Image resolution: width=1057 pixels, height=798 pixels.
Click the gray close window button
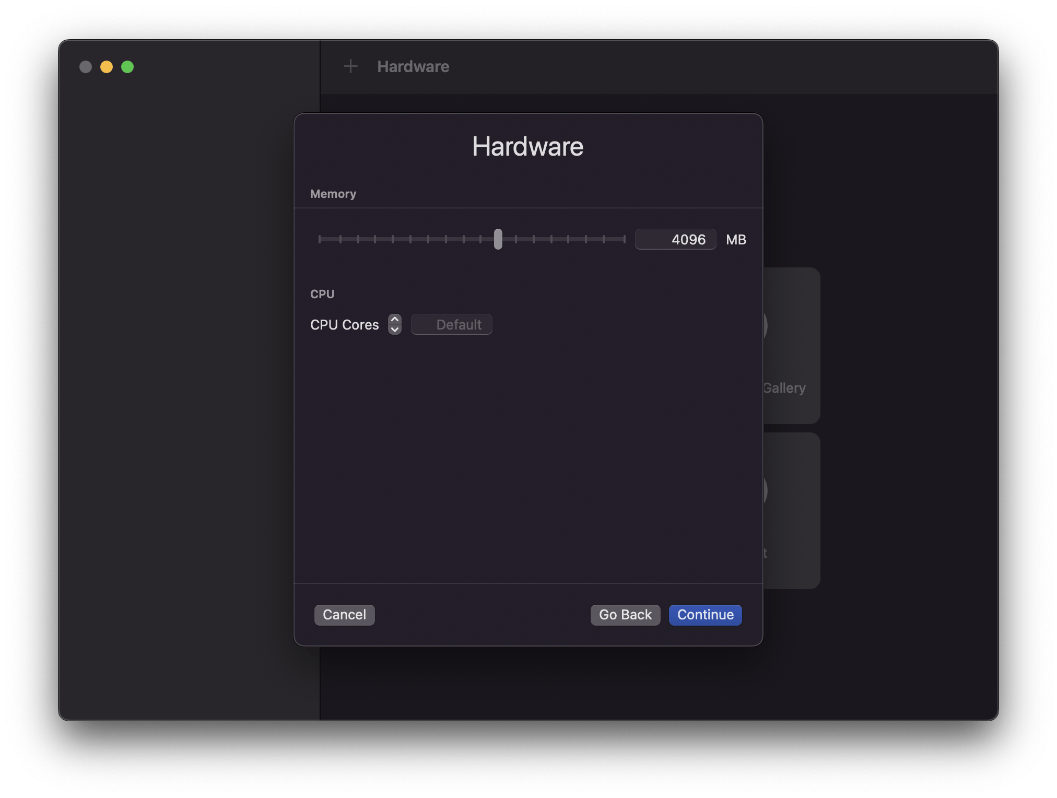(86, 67)
